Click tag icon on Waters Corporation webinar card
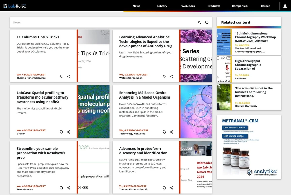Image resolution: width=291 pixels, height=195 pixels. [164, 76]
